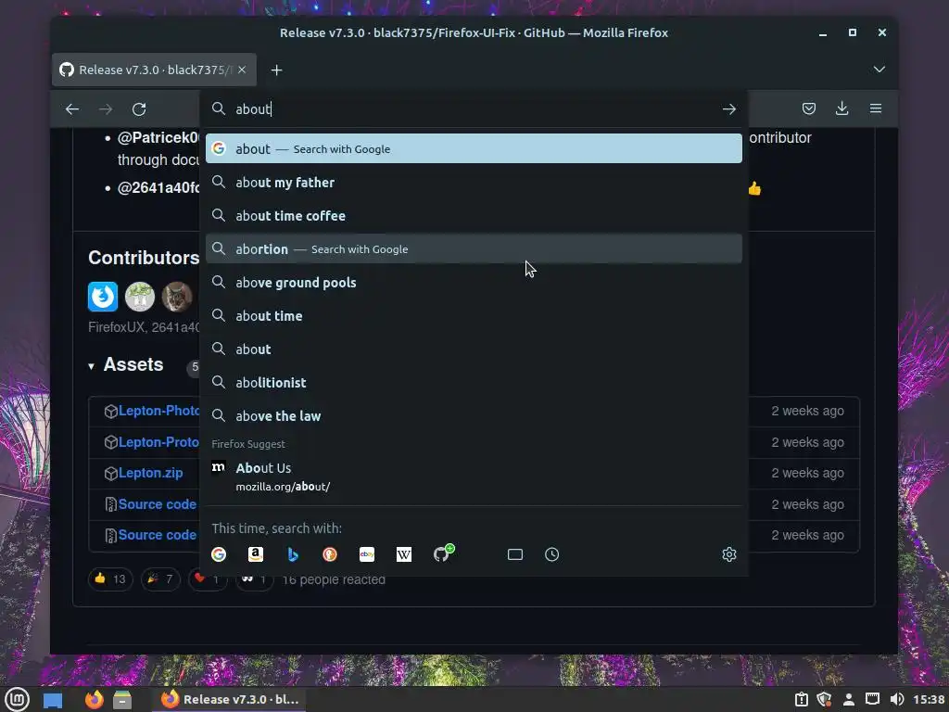
Task: Open the Firefox hamburger menu
Action: coord(875,109)
